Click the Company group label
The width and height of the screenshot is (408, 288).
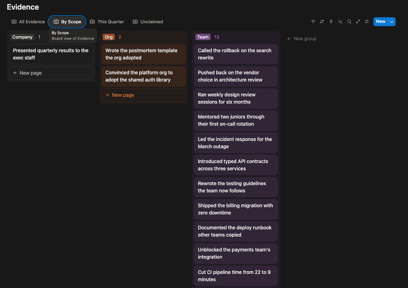point(22,37)
